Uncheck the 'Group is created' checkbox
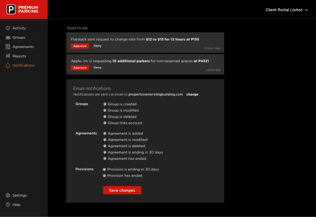 [x=105, y=104]
